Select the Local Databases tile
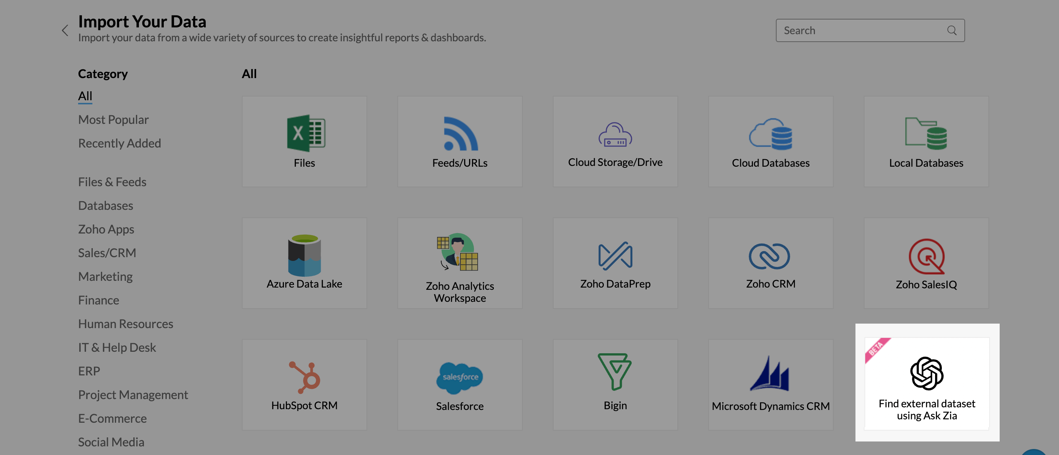Image resolution: width=1059 pixels, height=455 pixels. pyautogui.click(x=926, y=142)
